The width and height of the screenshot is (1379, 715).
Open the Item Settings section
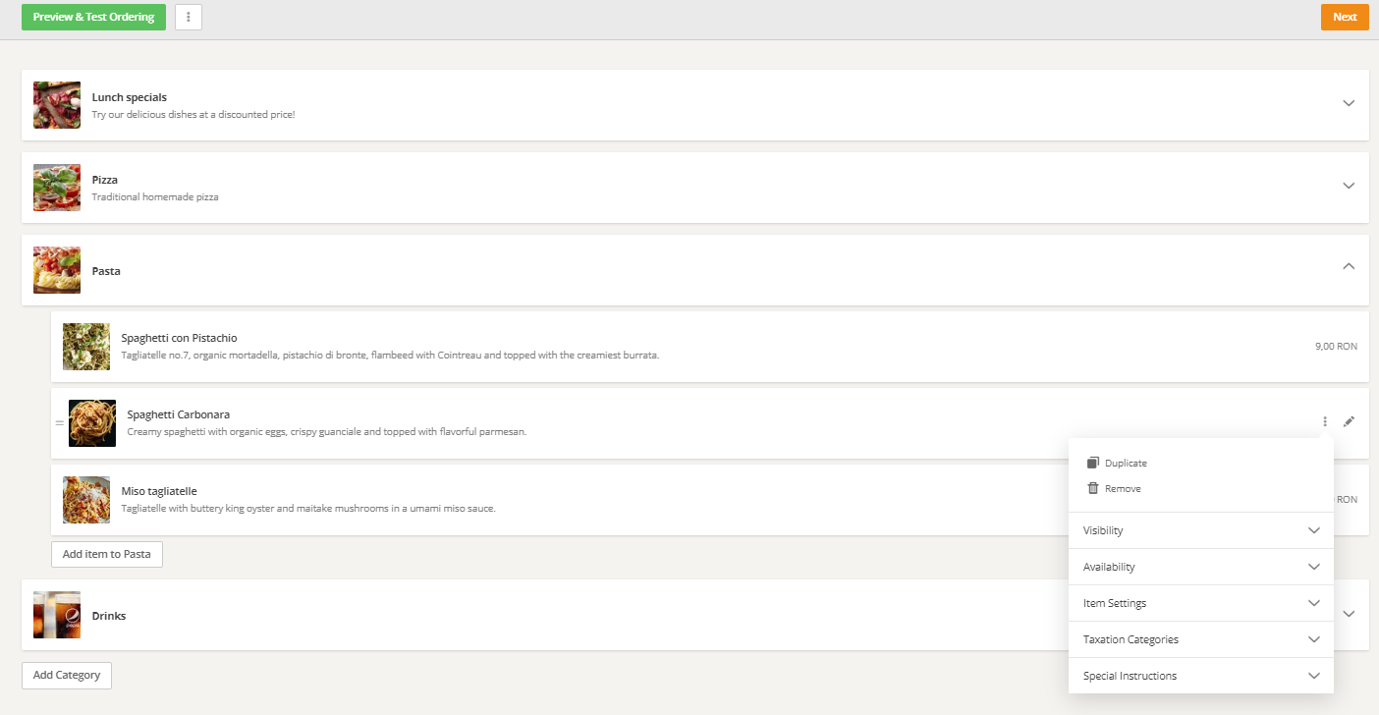click(x=1200, y=602)
